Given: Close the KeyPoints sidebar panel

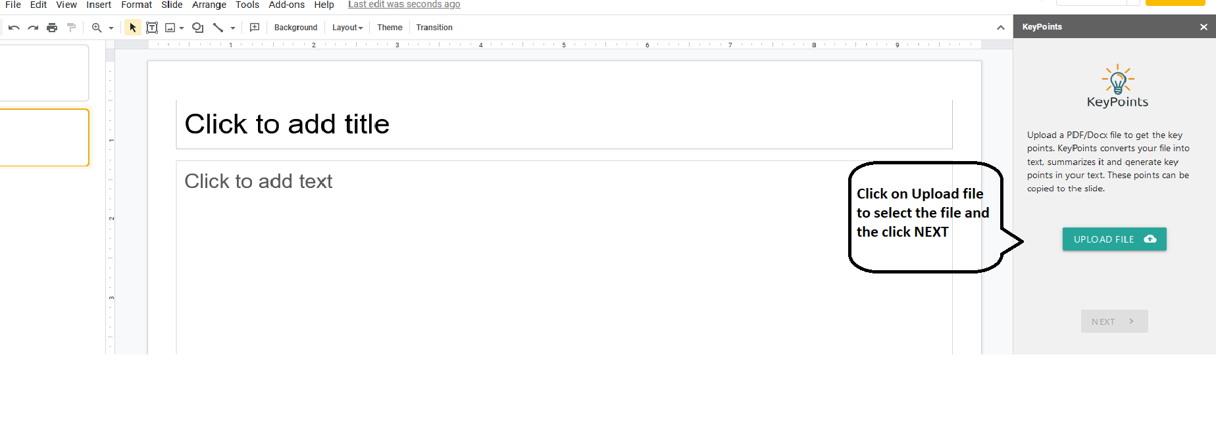Looking at the screenshot, I should 1203,27.
